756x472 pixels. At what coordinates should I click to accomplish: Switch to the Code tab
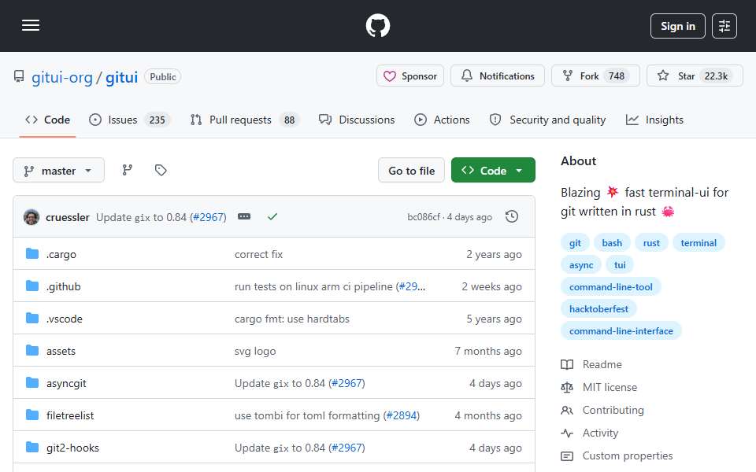pos(48,120)
